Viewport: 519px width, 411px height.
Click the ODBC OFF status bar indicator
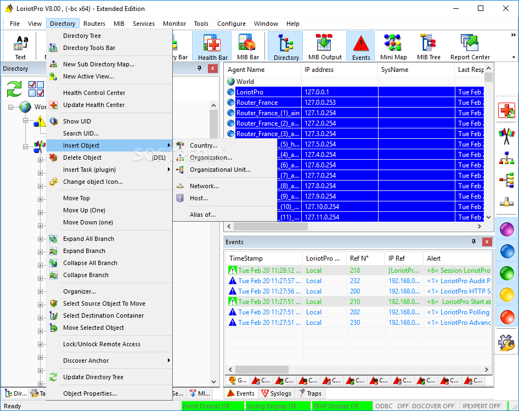pos(392,406)
